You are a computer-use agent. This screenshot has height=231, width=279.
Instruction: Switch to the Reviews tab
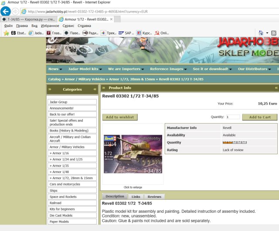pos(154,197)
